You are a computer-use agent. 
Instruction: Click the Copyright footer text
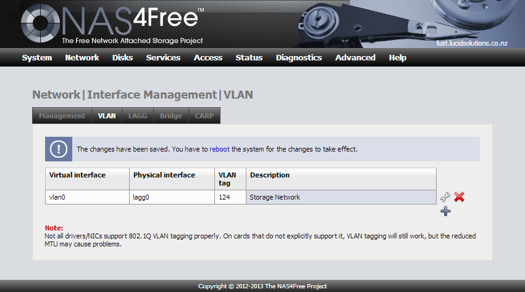(x=262, y=286)
